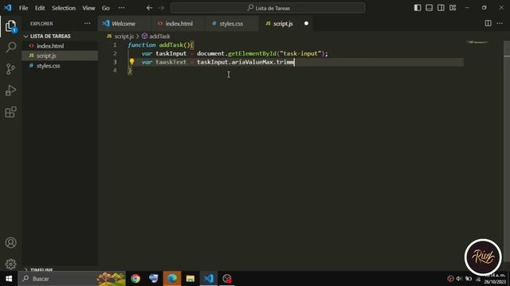Viewport: 510px width, 286px height.
Task: Open the Search view in activity bar
Action: [x=10, y=48]
